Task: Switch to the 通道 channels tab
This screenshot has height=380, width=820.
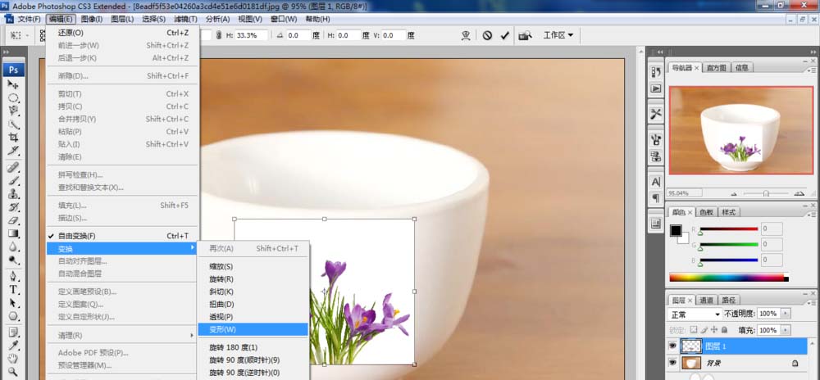Action: (x=707, y=300)
